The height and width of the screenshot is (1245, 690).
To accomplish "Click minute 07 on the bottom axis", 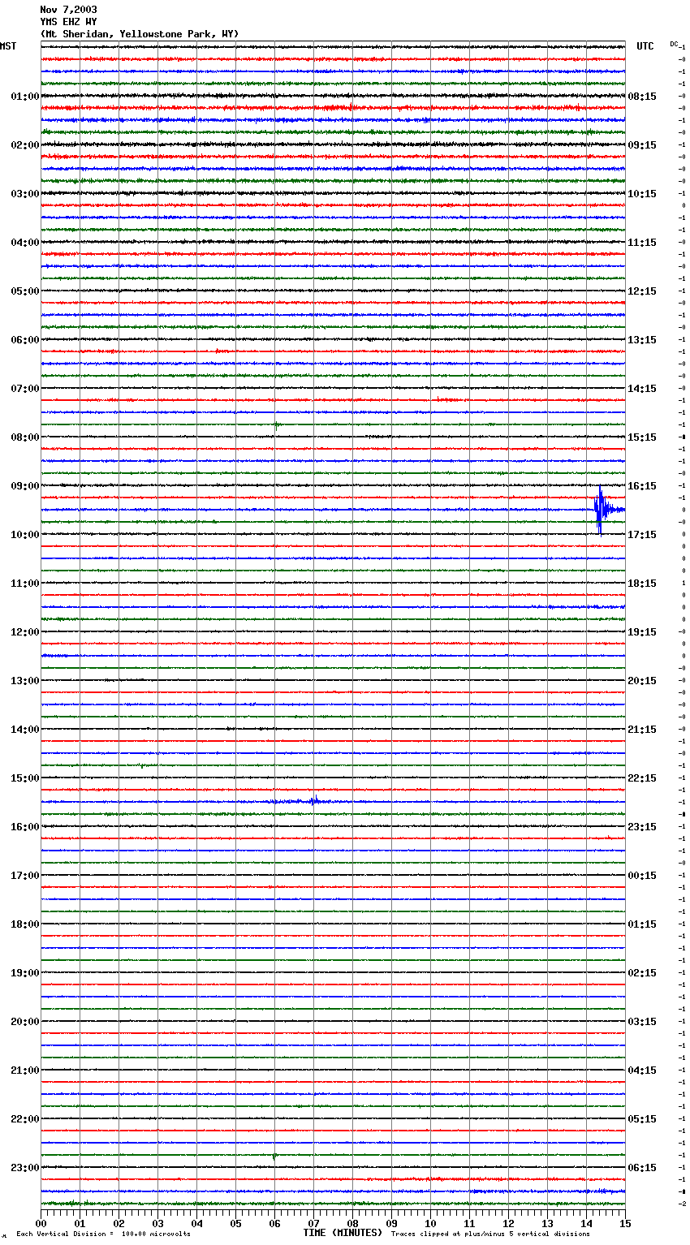I will coord(313,1223).
